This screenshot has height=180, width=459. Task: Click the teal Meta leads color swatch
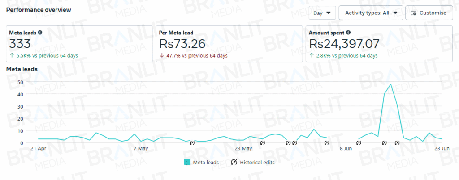(187, 163)
